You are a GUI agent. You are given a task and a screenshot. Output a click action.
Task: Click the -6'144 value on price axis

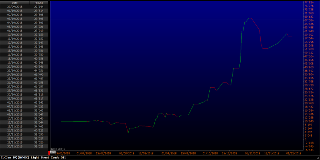[x=309, y=150]
